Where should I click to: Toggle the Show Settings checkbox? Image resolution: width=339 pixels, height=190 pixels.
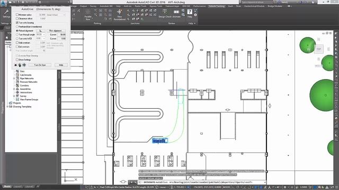point(17,60)
